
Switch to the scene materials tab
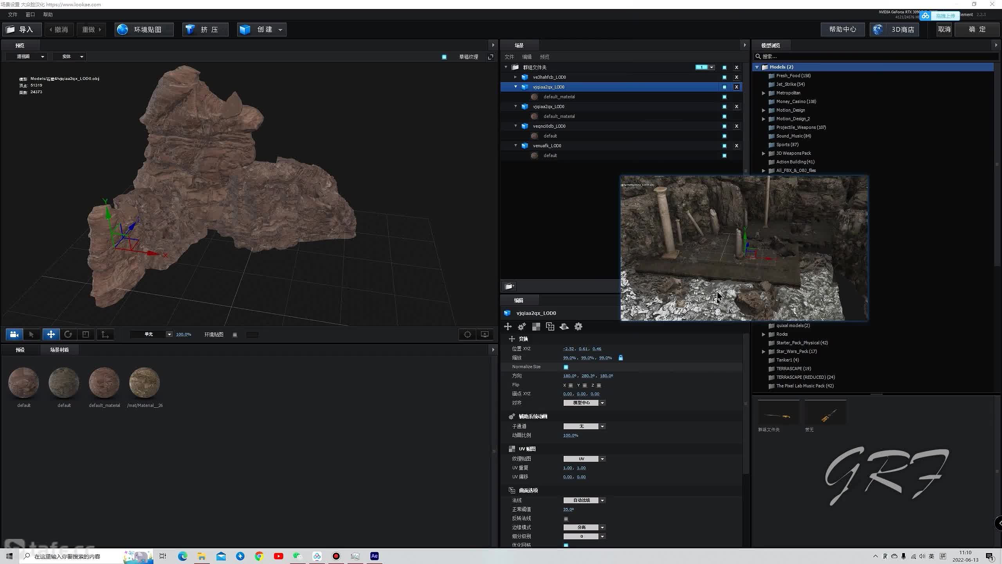tap(59, 350)
